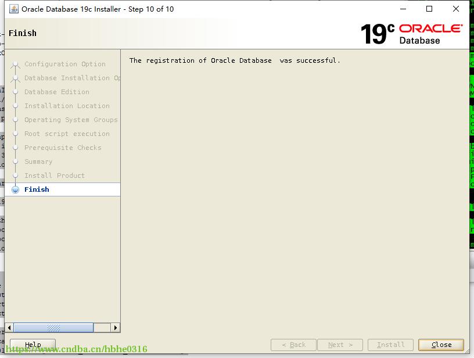The width and height of the screenshot is (474, 358).
Task: Click the registration successful message text
Action: pos(235,60)
